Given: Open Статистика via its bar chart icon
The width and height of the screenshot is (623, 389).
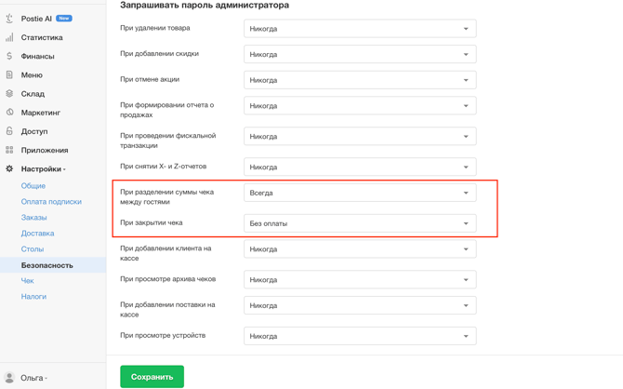Looking at the screenshot, I should [x=9, y=37].
